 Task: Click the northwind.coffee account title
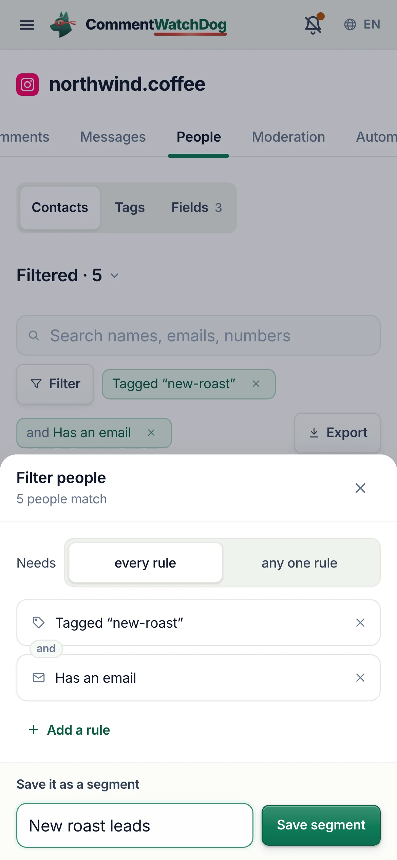(127, 84)
